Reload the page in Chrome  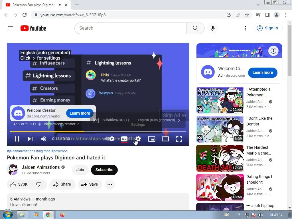click(x=25, y=15)
